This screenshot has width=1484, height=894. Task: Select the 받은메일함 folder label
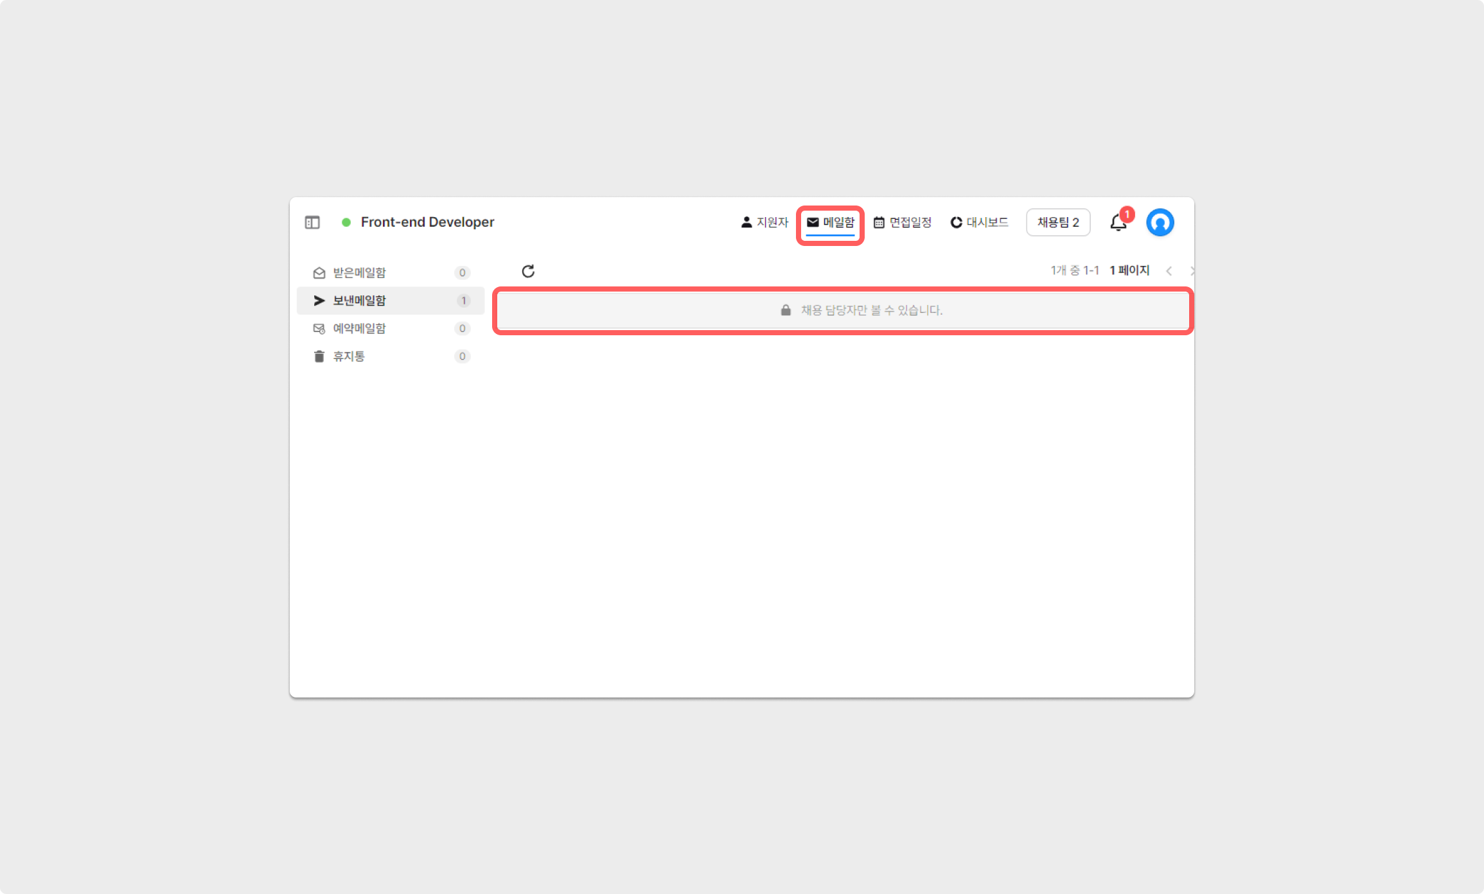[x=359, y=273]
